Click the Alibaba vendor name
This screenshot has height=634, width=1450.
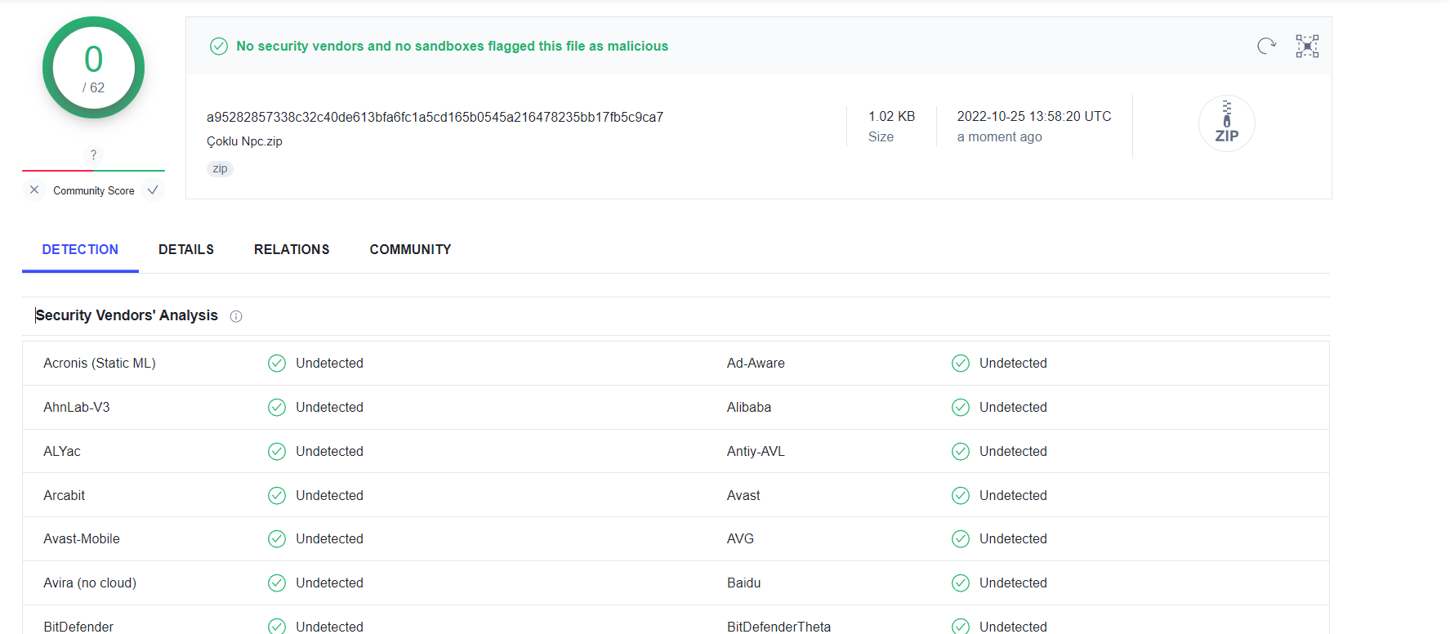tap(749, 407)
